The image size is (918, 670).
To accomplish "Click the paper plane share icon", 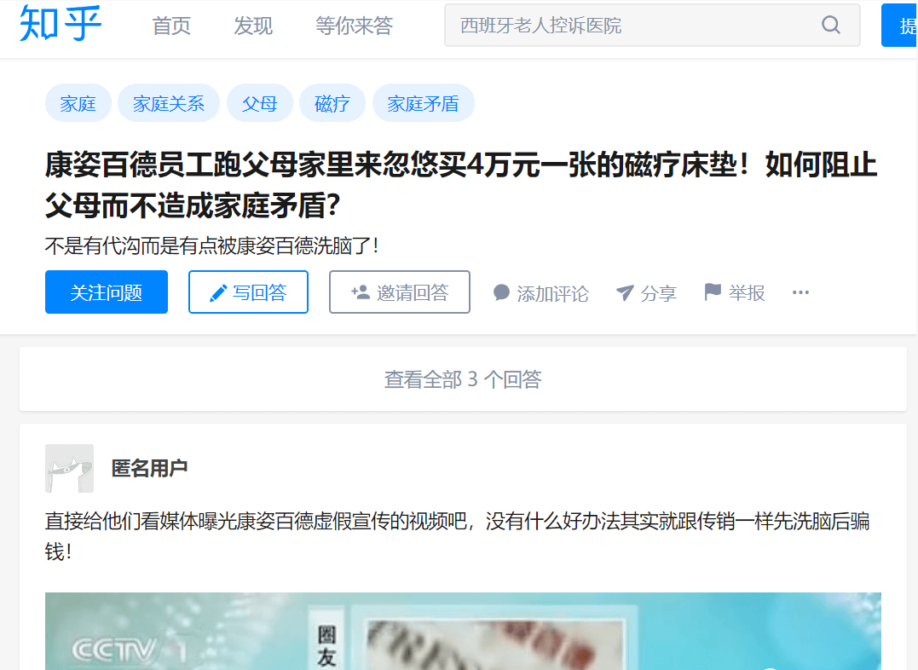I will (x=625, y=292).
